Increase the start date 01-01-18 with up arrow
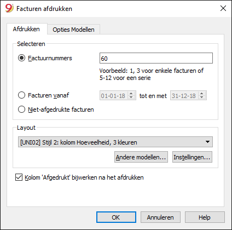 [x=131, y=93]
